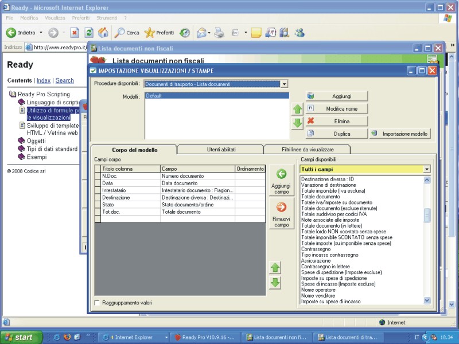Select Oggetti in the Contents tree
Viewport: 459px width, 344px height.
click(x=36, y=140)
